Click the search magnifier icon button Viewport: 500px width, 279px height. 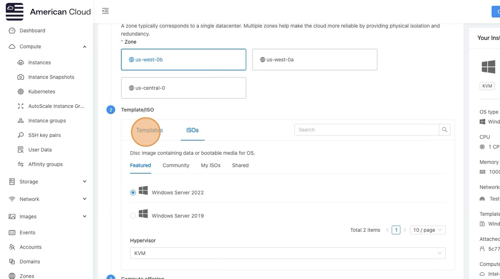click(445, 130)
